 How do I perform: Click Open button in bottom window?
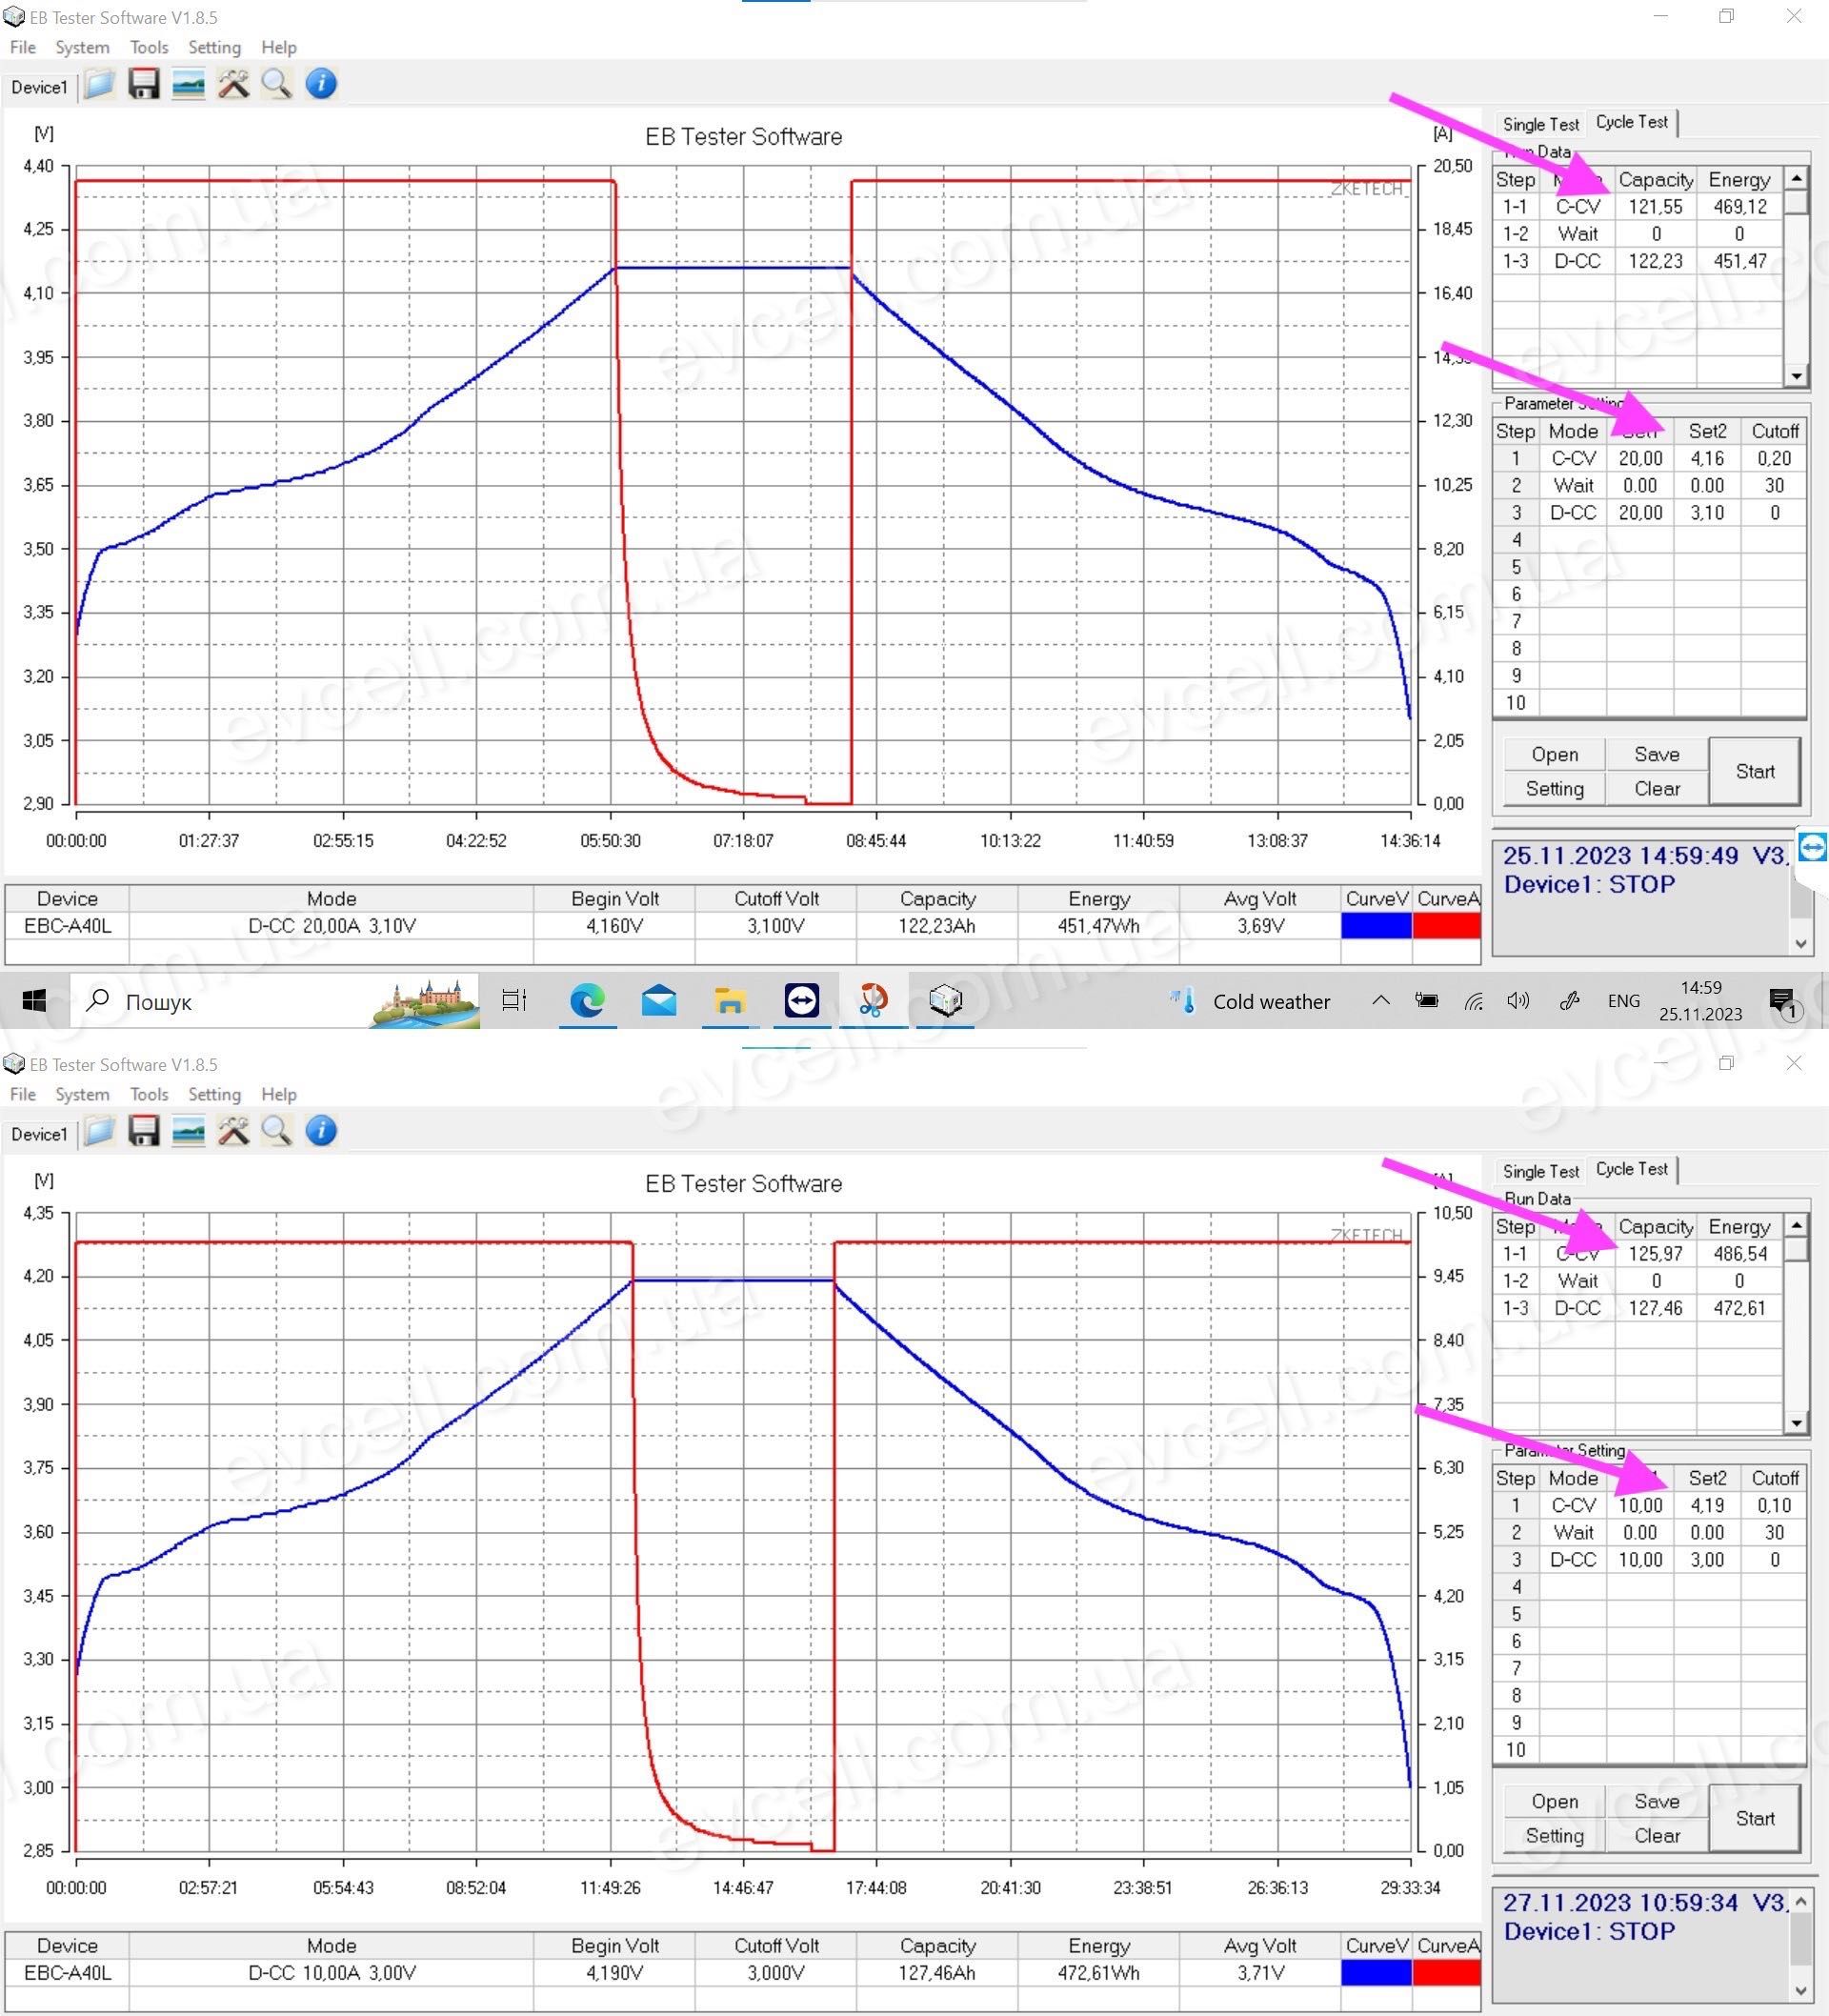click(x=1554, y=1801)
